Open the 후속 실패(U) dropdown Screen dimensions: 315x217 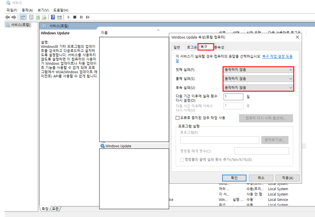pyautogui.click(x=258, y=88)
